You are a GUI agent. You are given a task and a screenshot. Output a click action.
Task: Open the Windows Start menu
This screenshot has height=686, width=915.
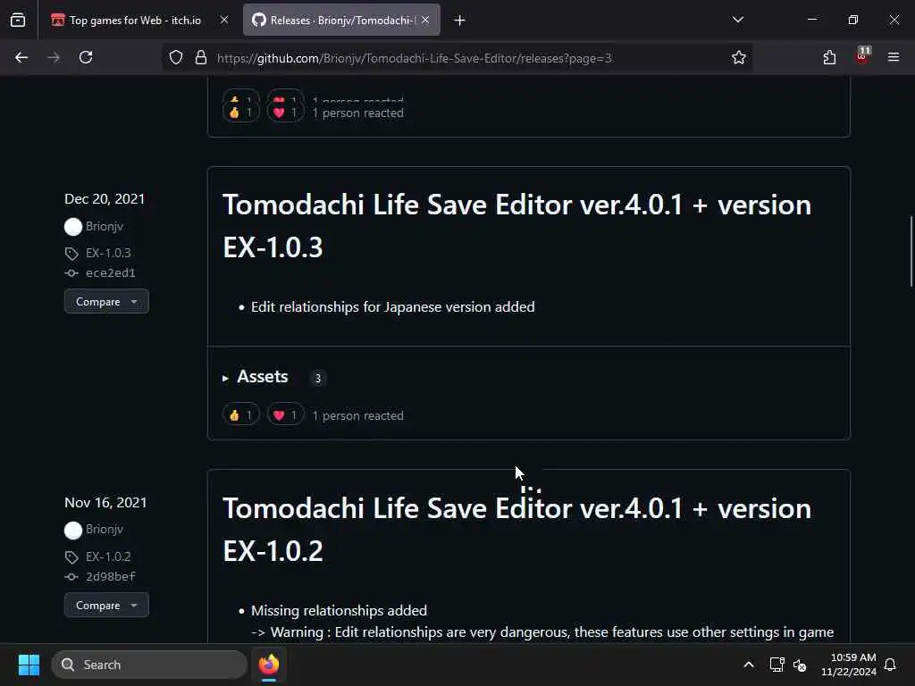[x=29, y=665]
